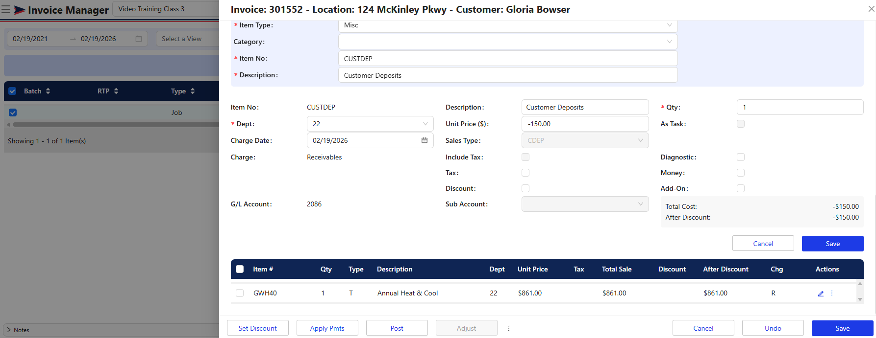This screenshot has width=876, height=338.
Task: Open more options beside Adjust button
Action: pyautogui.click(x=509, y=328)
